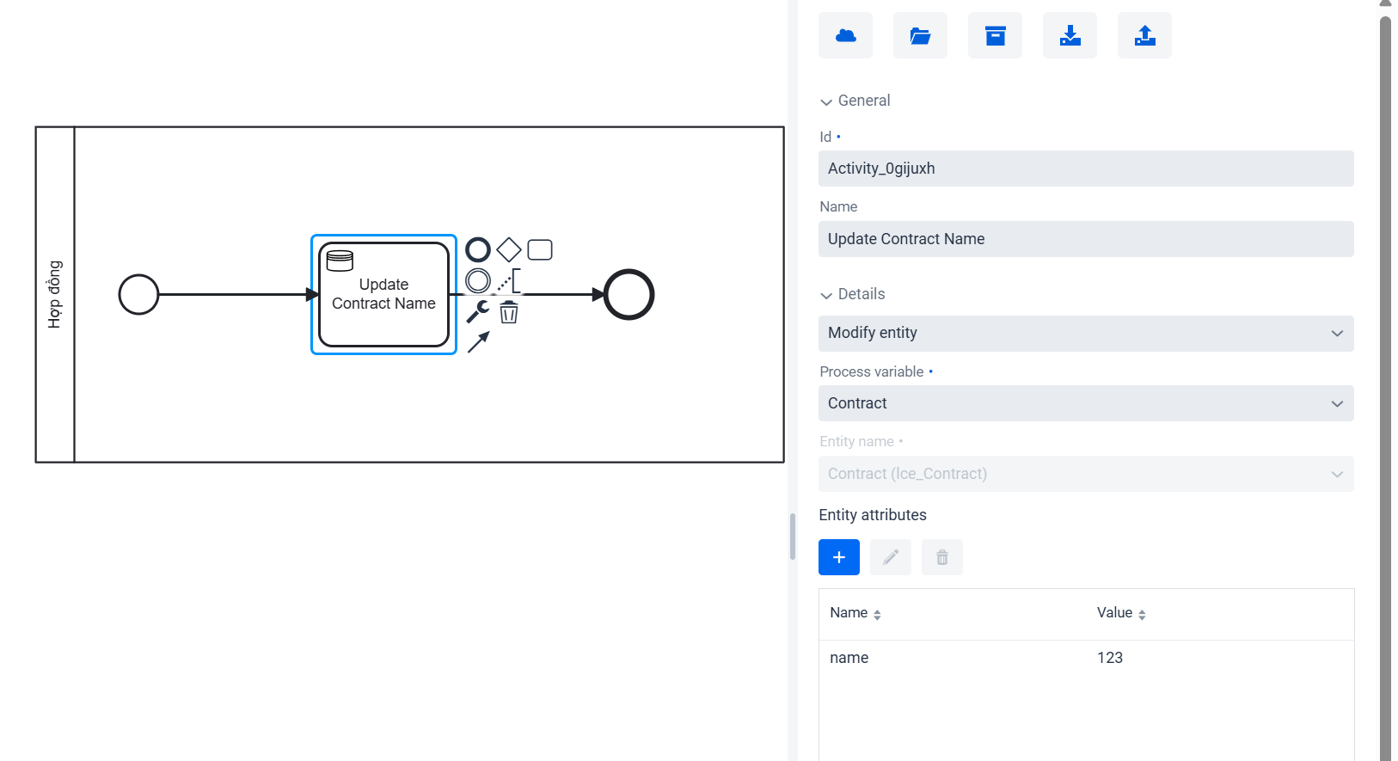
Task: Click the properties panel vertical scrollbar
Action: click(x=1385, y=387)
